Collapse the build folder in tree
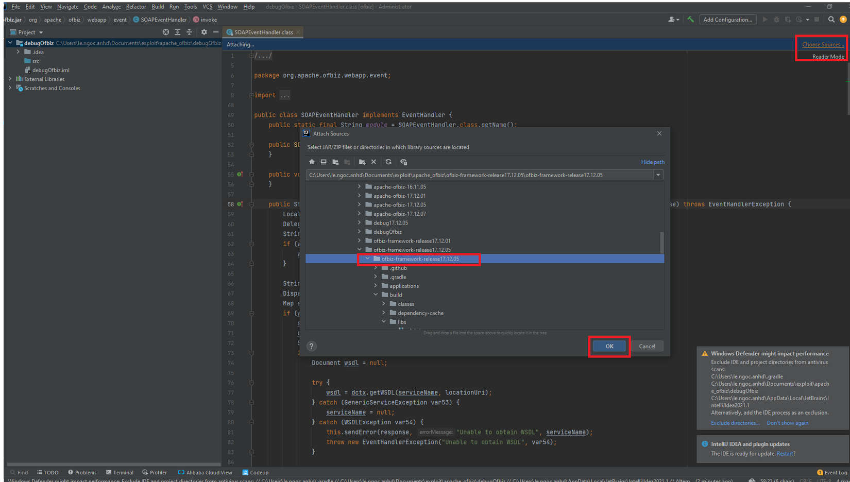The height and width of the screenshot is (482, 850). [x=376, y=295]
